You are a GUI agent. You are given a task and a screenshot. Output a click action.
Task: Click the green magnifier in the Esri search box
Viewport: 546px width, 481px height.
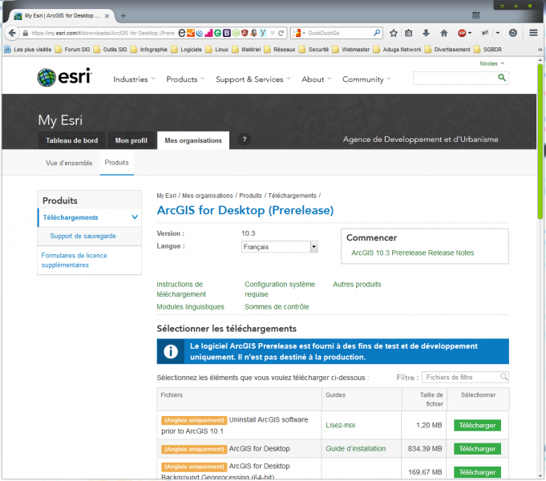(x=502, y=78)
